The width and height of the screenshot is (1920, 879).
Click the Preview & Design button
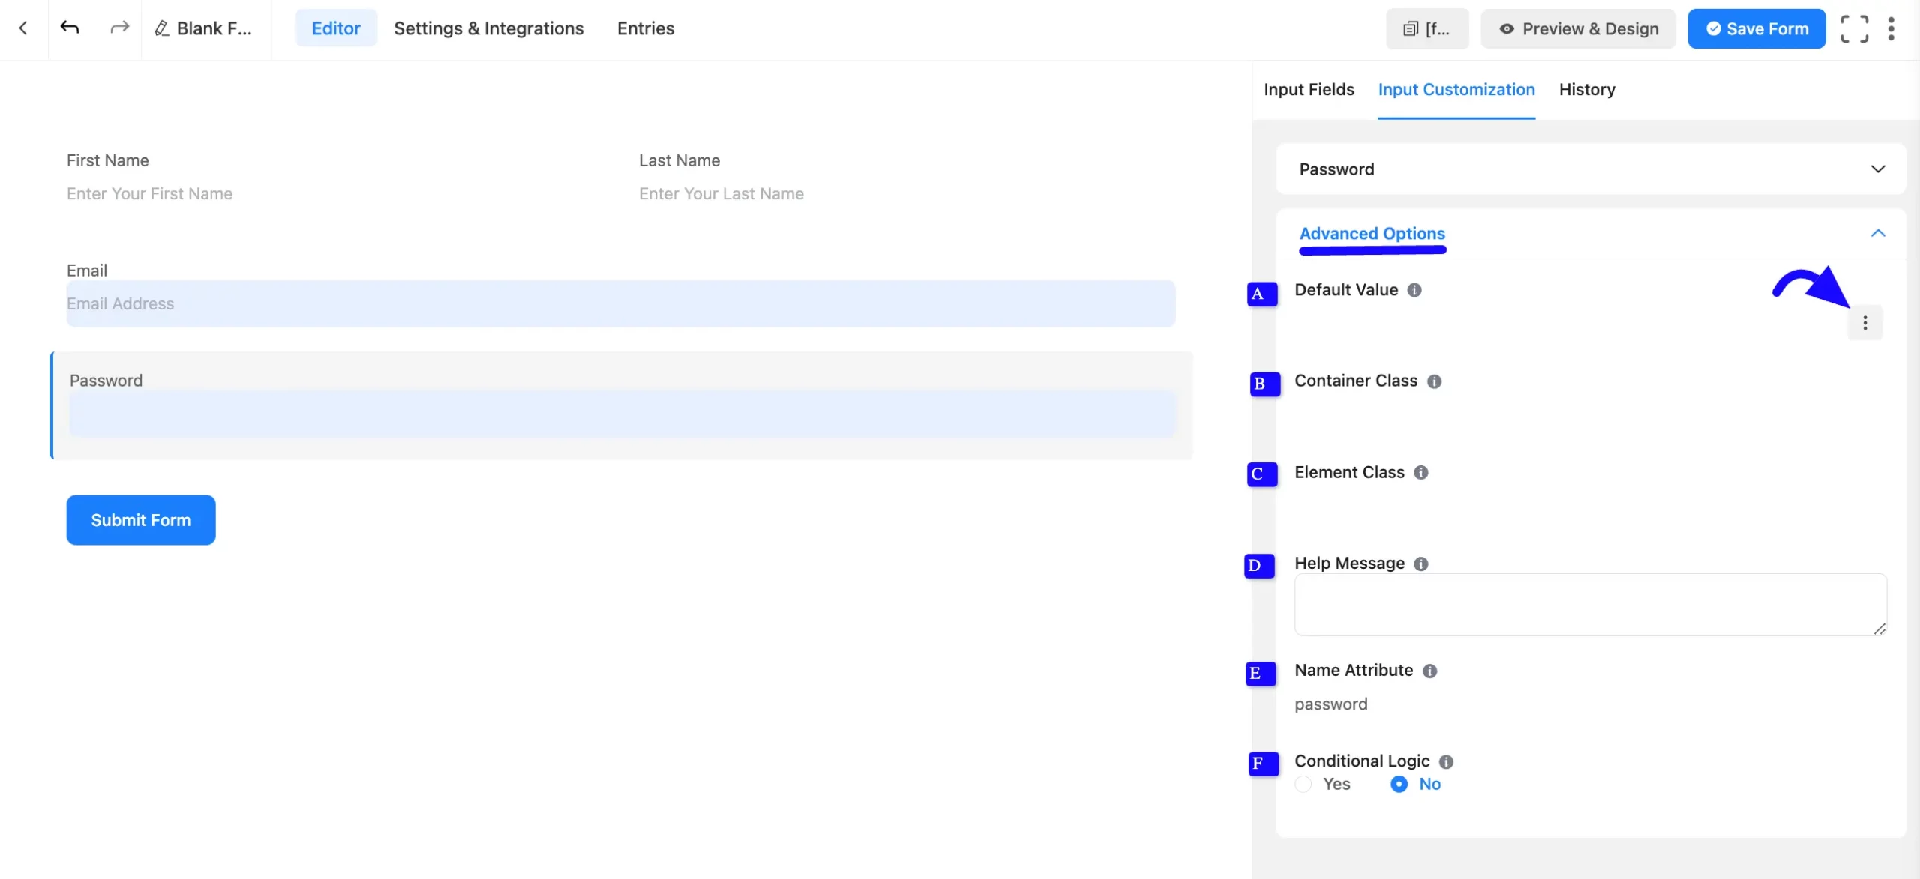pos(1578,28)
